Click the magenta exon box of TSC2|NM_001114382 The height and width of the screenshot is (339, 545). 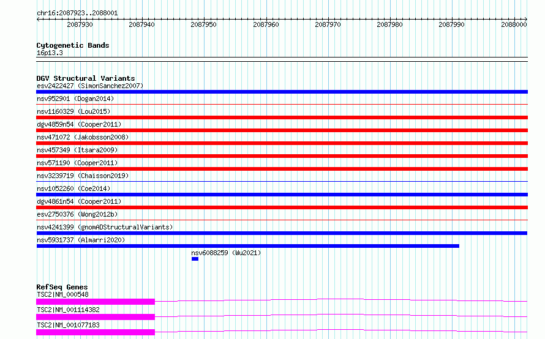coord(96,317)
